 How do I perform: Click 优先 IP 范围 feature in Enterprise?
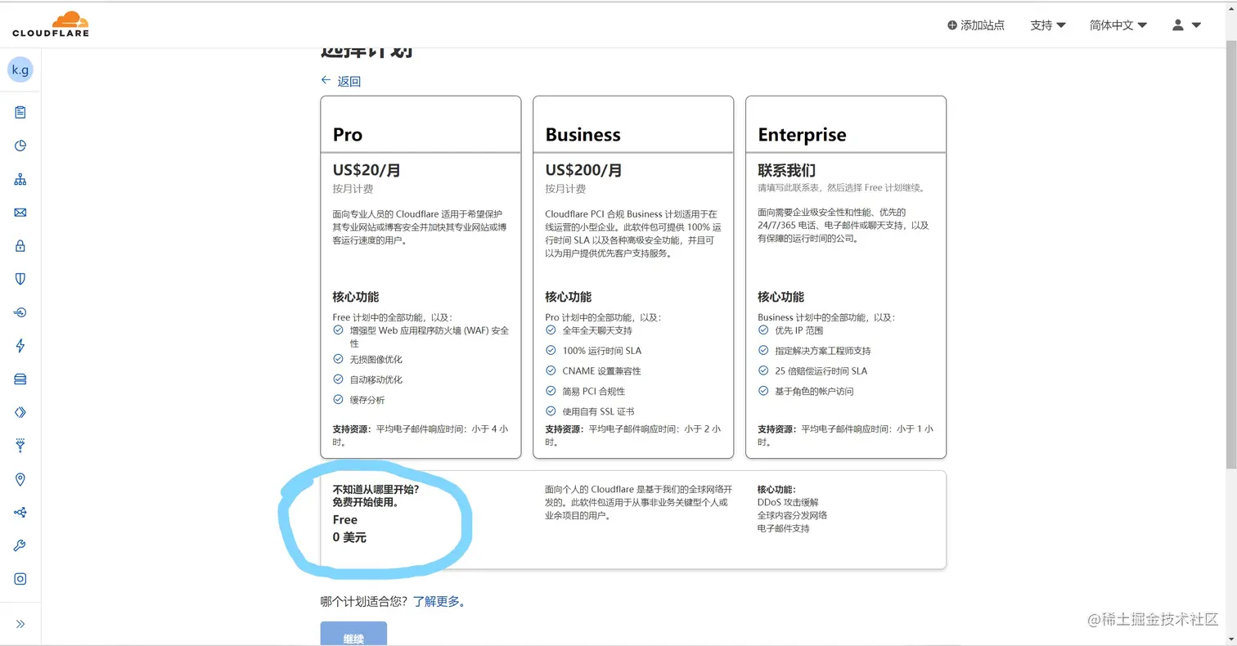coord(798,330)
